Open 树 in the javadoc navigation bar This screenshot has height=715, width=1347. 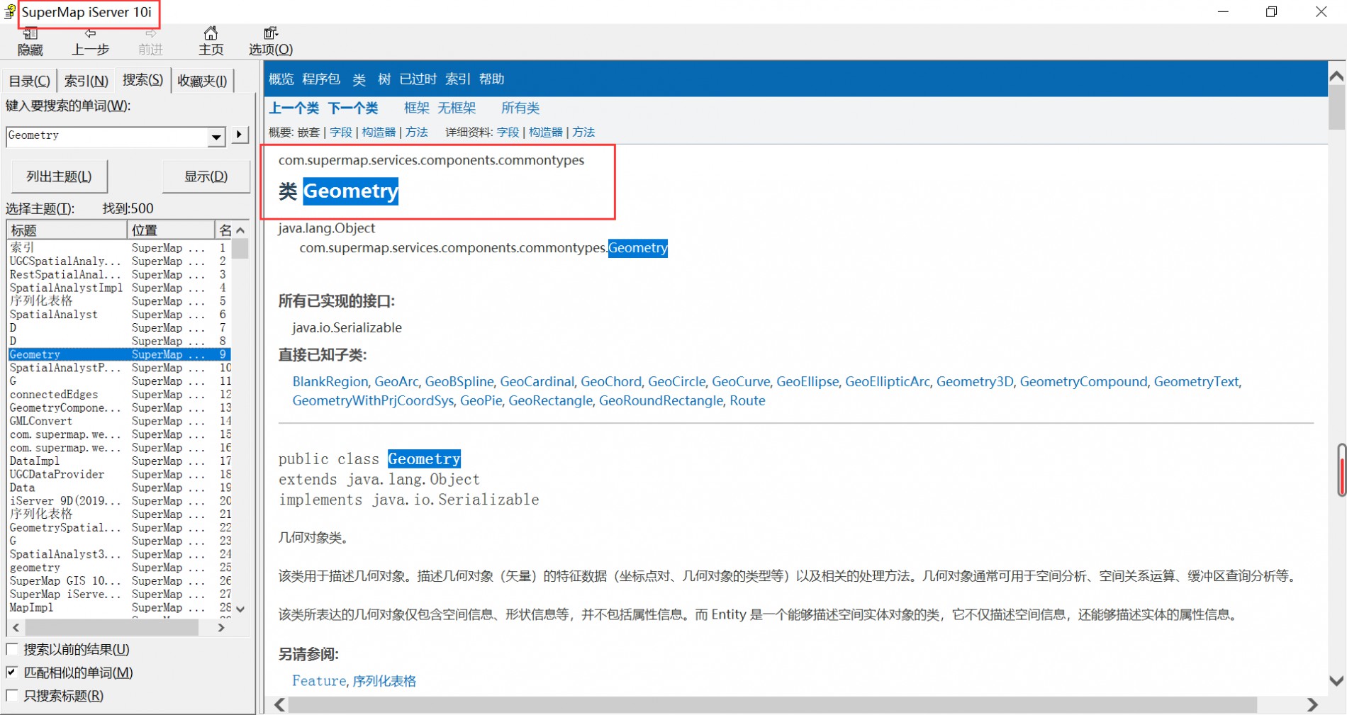click(x=384, y=79)
